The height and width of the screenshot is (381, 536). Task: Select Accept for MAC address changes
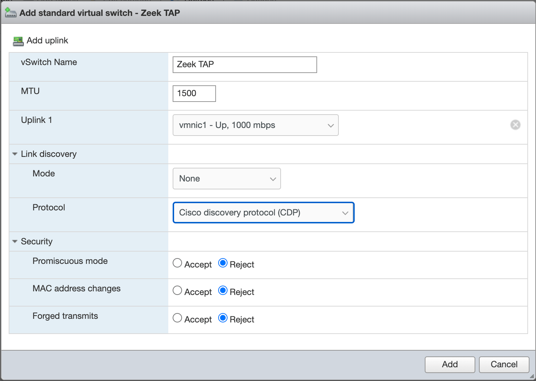point(177,290)
